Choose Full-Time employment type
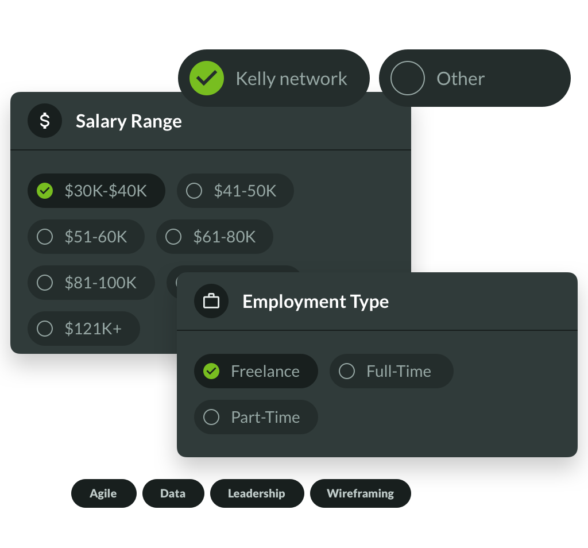The width and height of the screenshot is (588, 548). [x=392, y=371]
